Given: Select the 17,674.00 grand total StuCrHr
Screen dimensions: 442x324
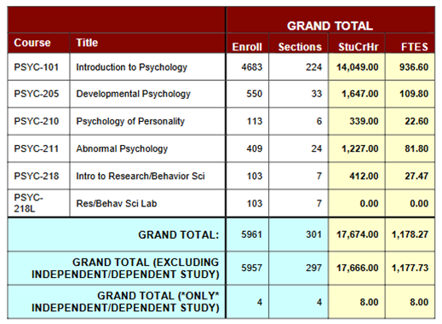Looking at the screenshot, I should point(358,234).
